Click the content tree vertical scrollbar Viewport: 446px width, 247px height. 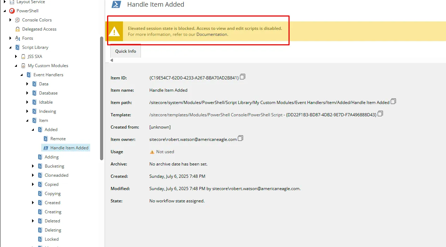click(x=102, y=98)
